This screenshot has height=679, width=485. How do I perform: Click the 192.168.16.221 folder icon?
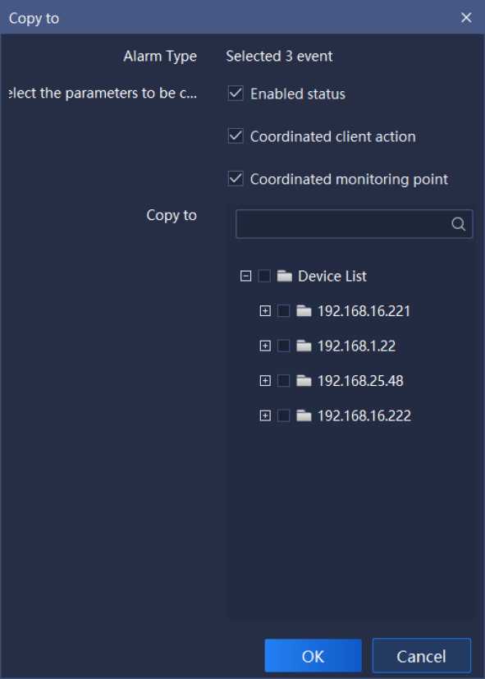(304, 310)
